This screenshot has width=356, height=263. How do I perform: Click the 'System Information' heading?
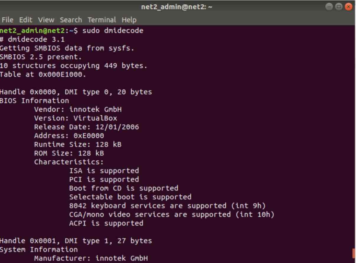(x=39, y=250)
